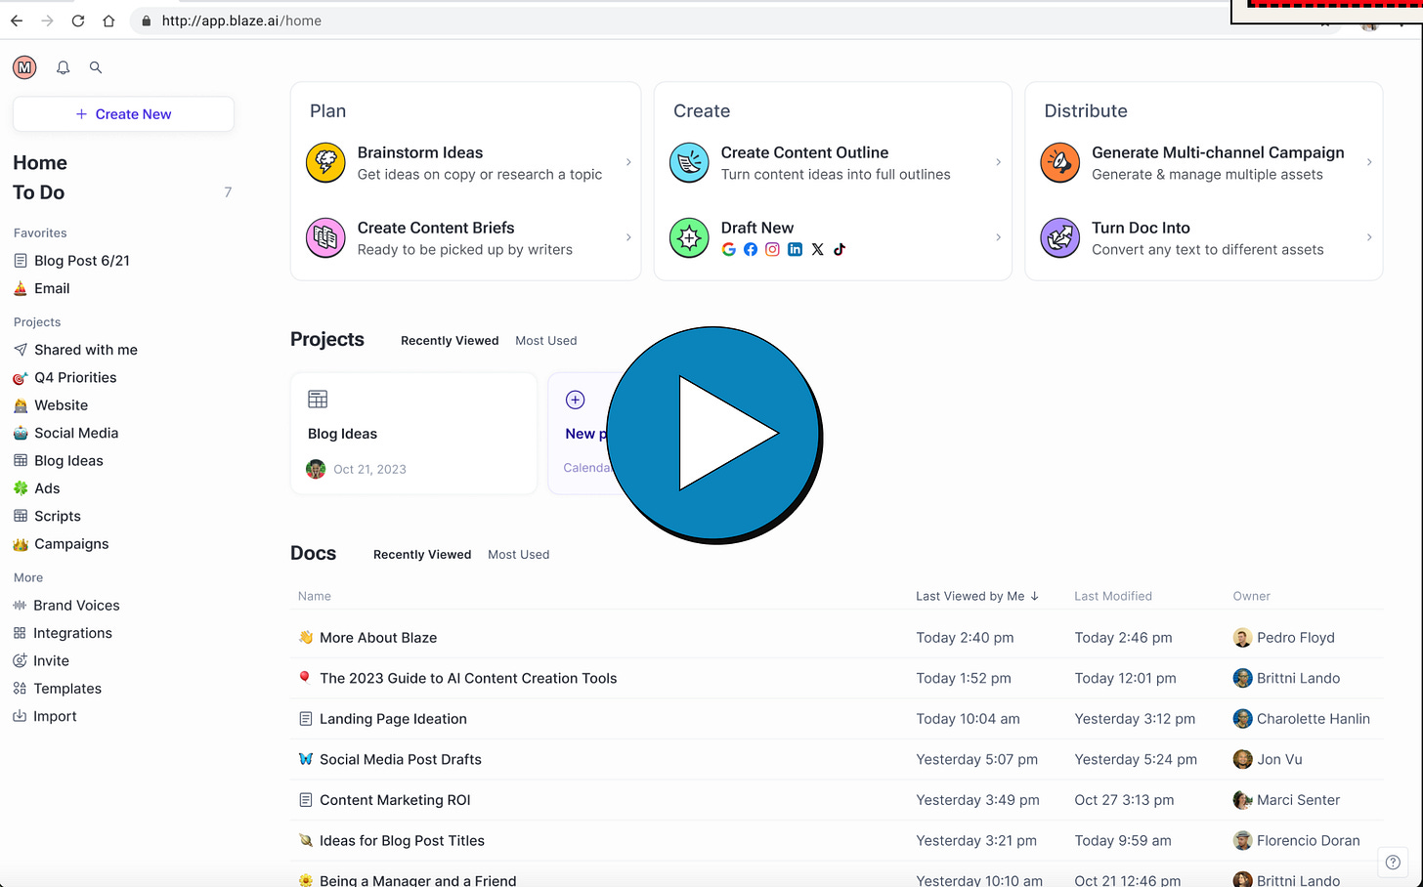
Task: Select the Facebook icon under Draft New
Action: coord(751,249)
